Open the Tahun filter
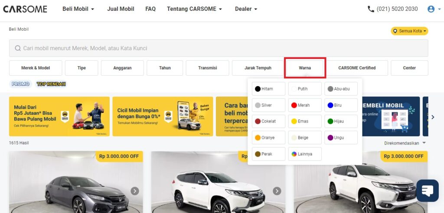 tap(165, 68)
